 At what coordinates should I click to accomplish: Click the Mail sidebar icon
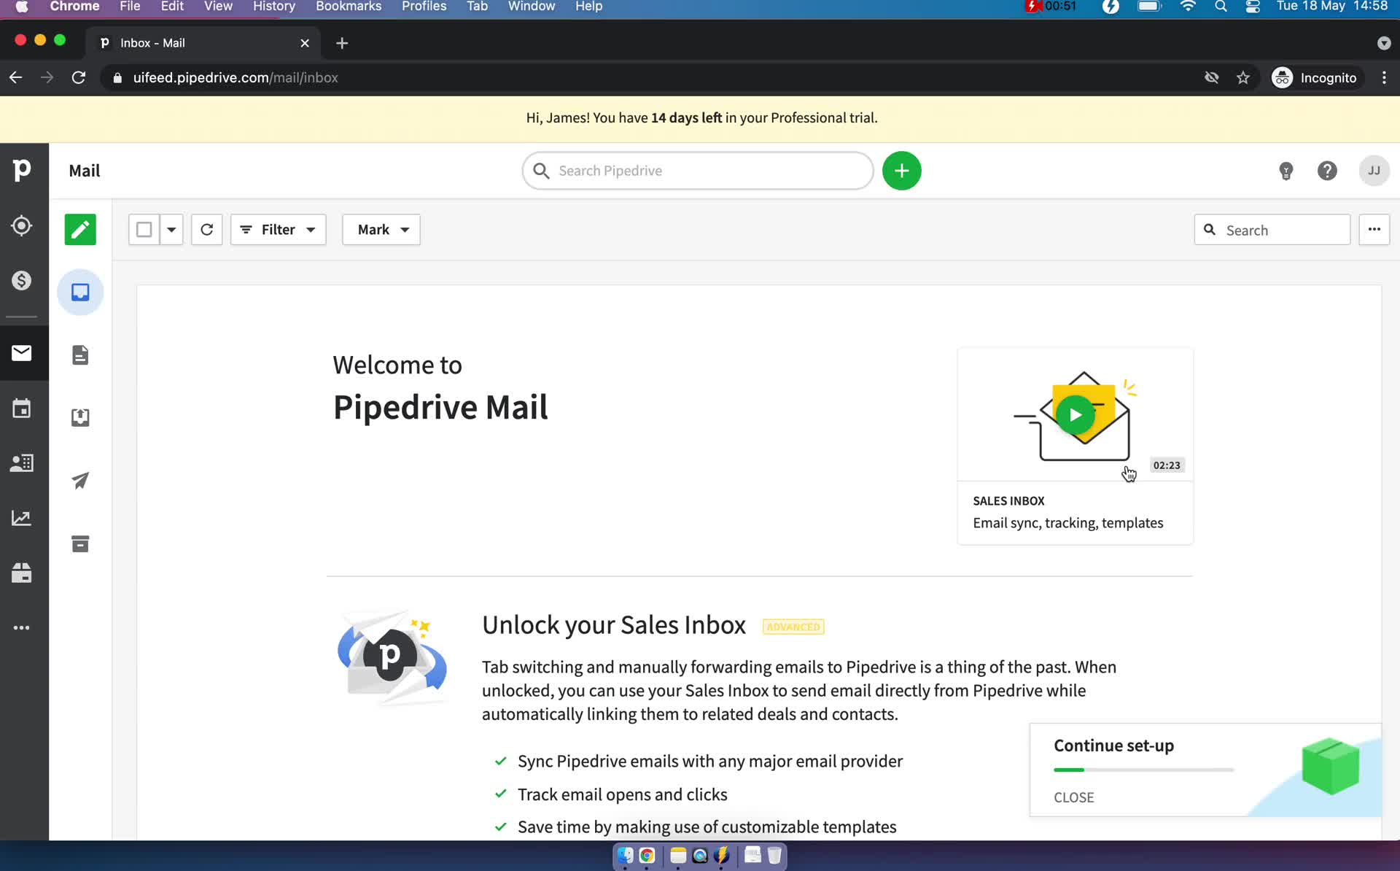click(21, 353)
